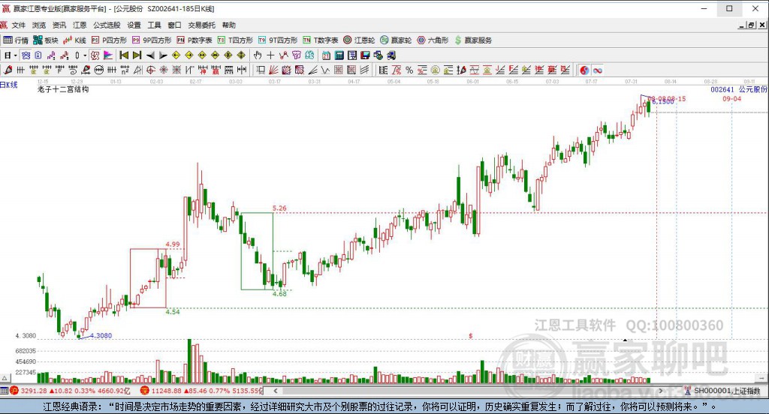Click the horizontal scrollbar left arrow

(x=276, y=391)
